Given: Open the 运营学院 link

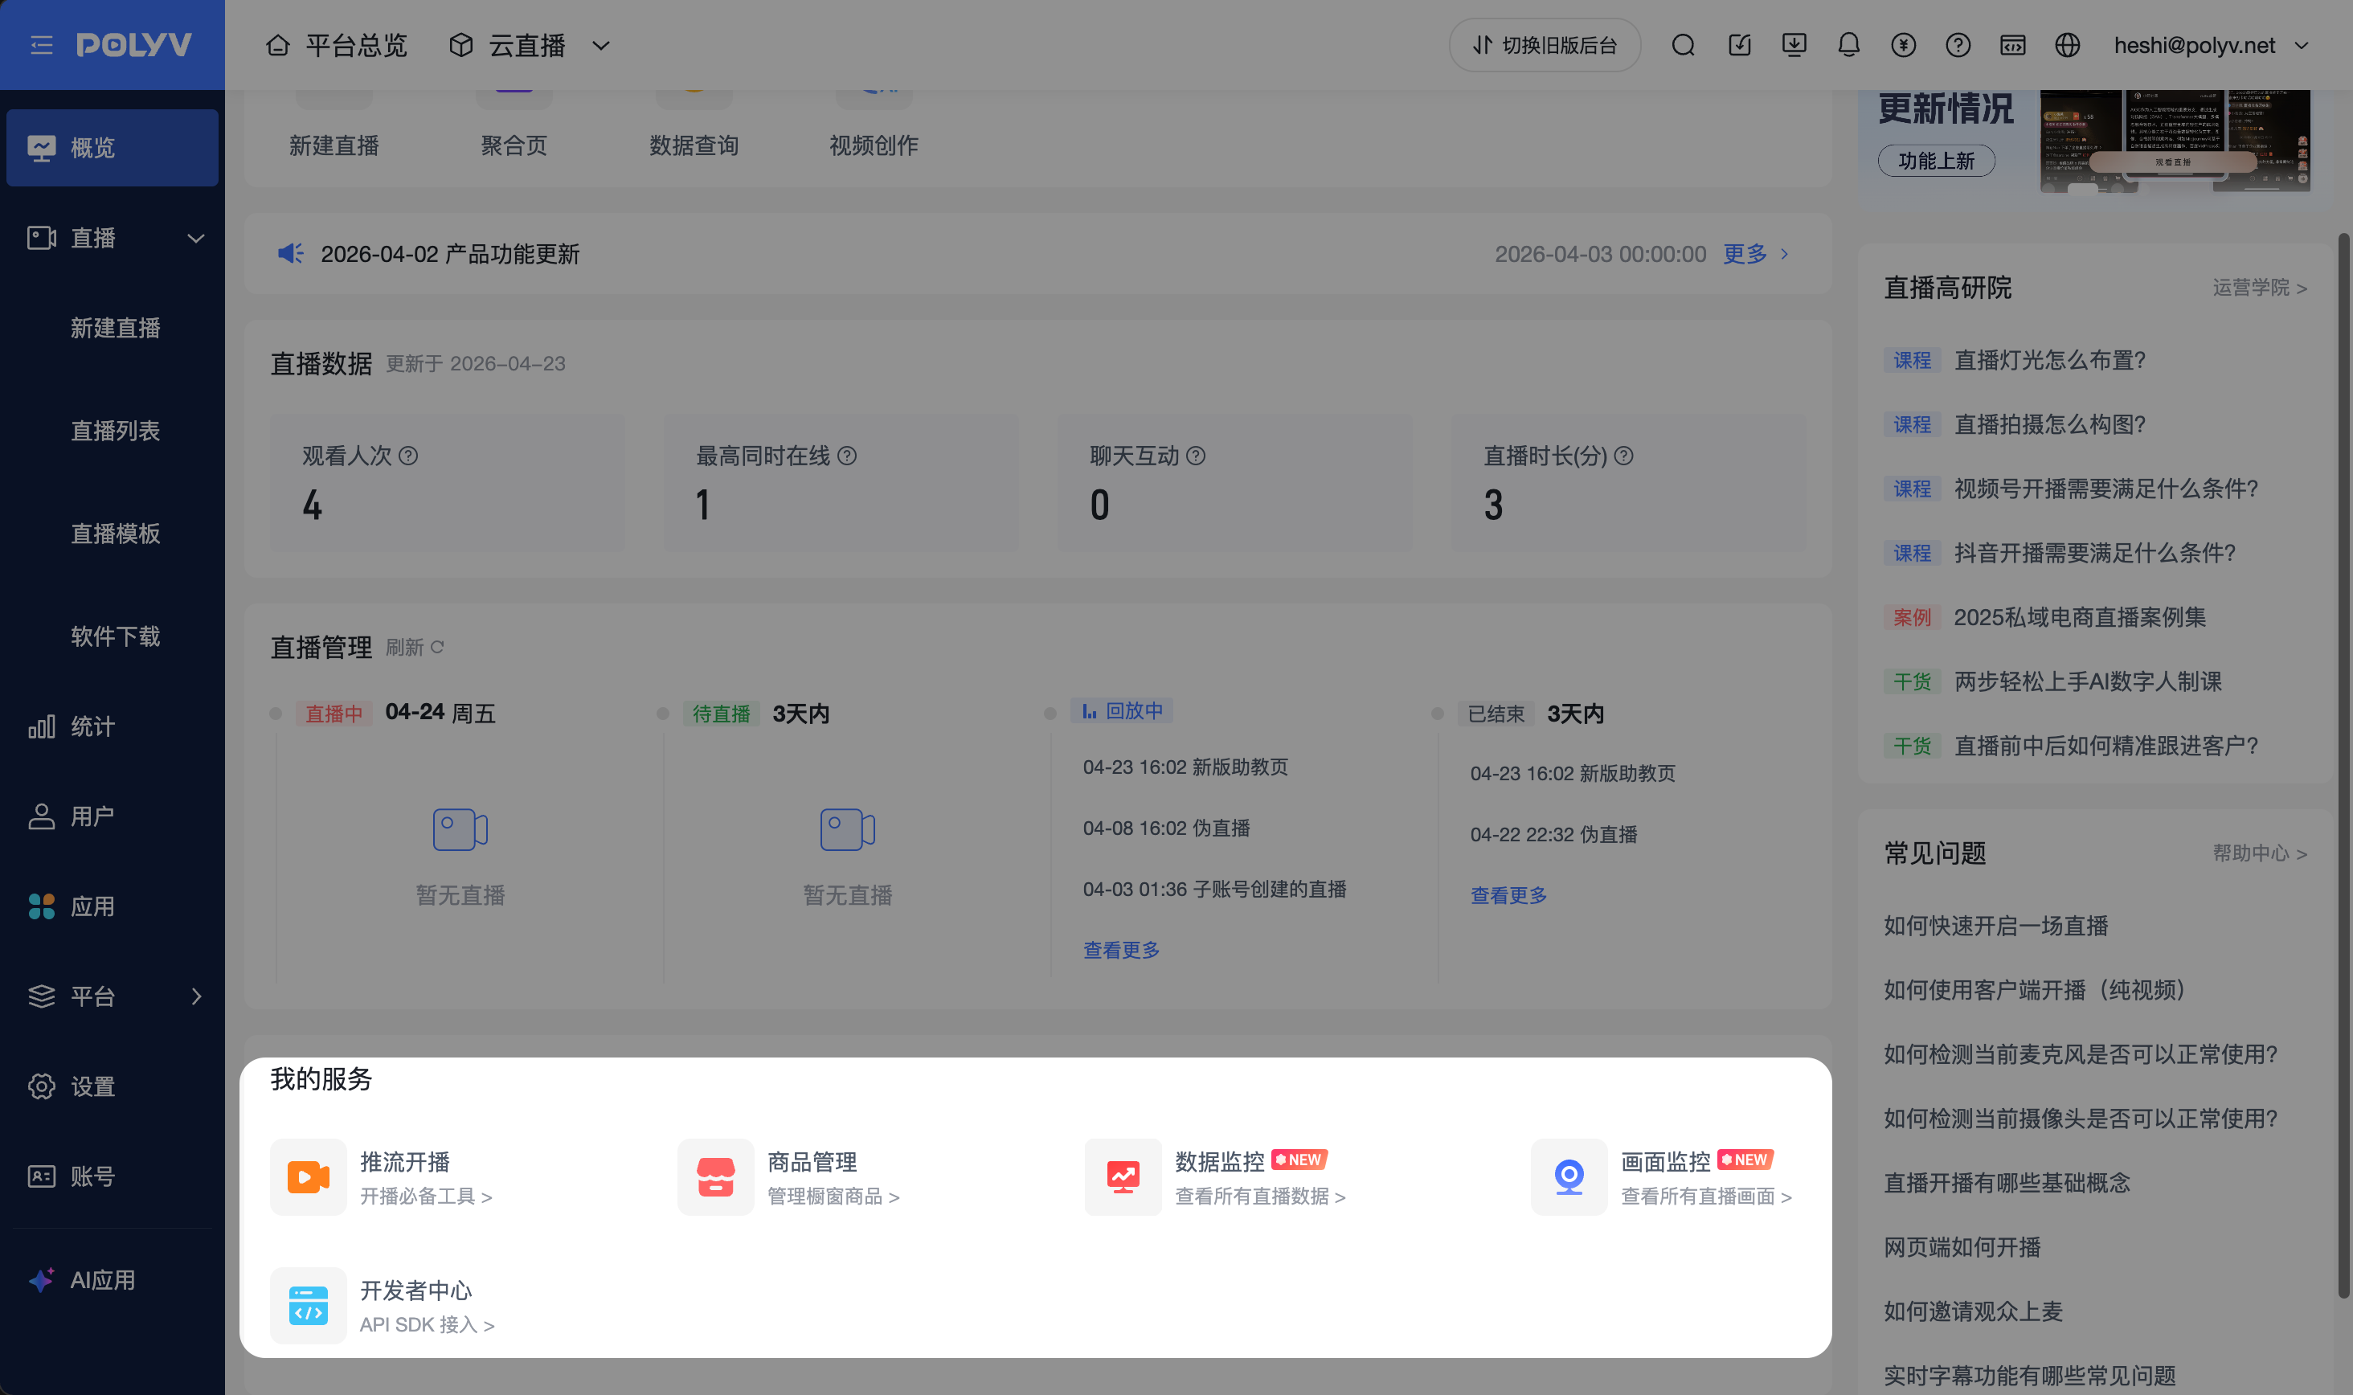Looking at the screenshot, I should coord(2259,288).
